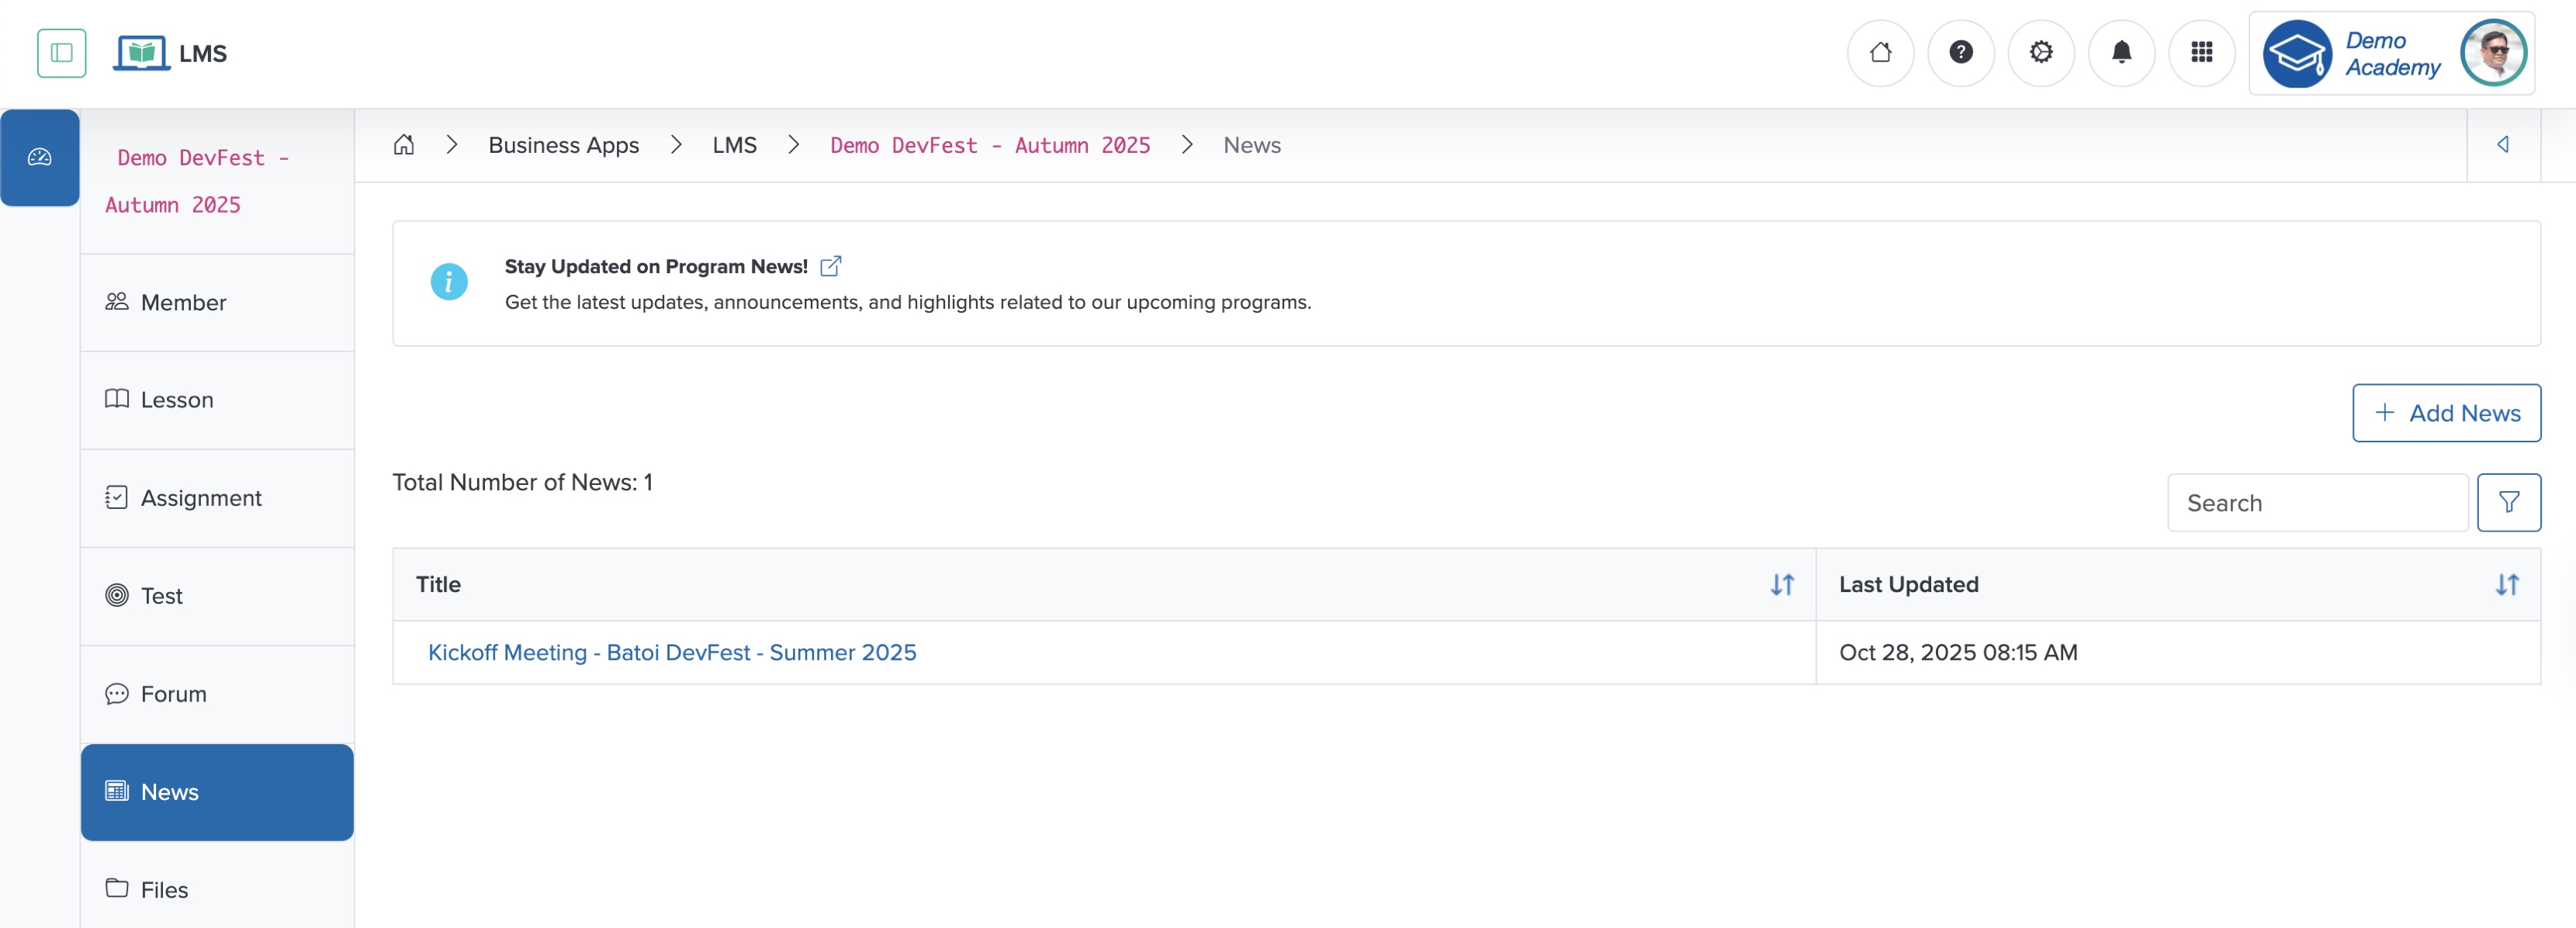Image resolution: width=2576 pixels, height=928 pixels.
Task: Open the apps grid icon
Action: click(2202, 53)
